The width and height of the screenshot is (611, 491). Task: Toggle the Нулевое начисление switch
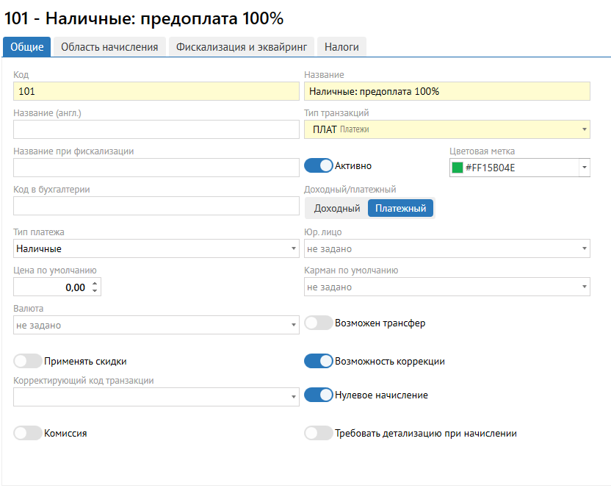point(319,395)
